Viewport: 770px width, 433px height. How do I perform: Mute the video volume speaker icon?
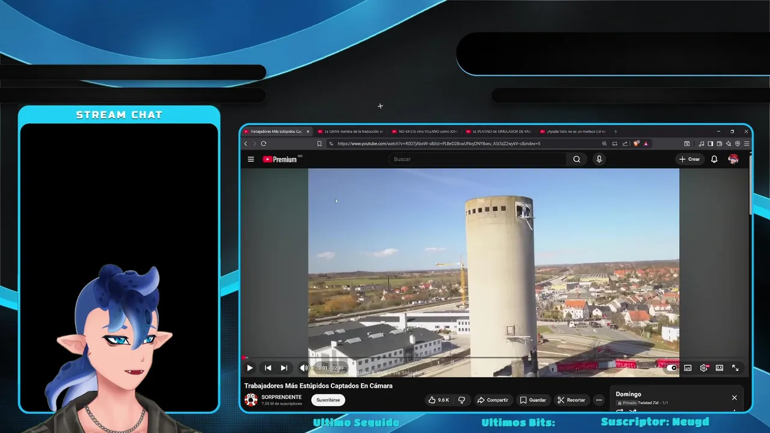[x=304, y=368]
